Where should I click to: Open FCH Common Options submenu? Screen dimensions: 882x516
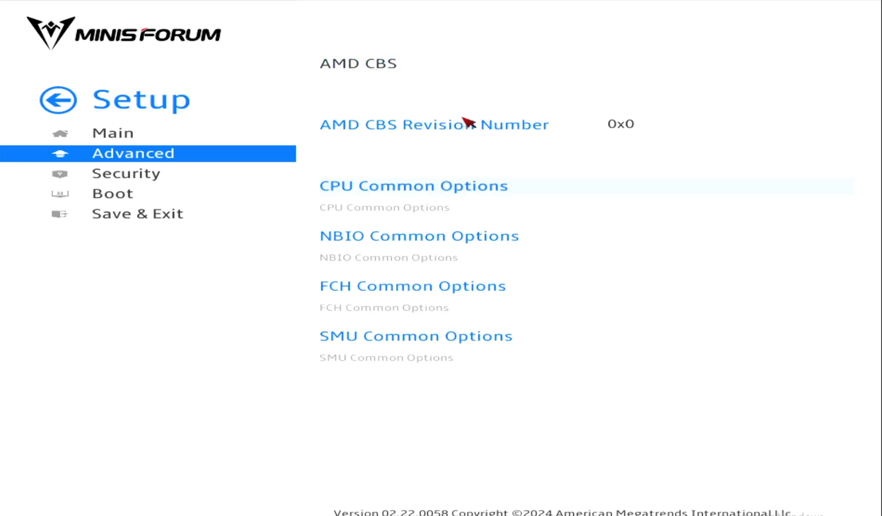pyautogui.click(x=412, y=286)
